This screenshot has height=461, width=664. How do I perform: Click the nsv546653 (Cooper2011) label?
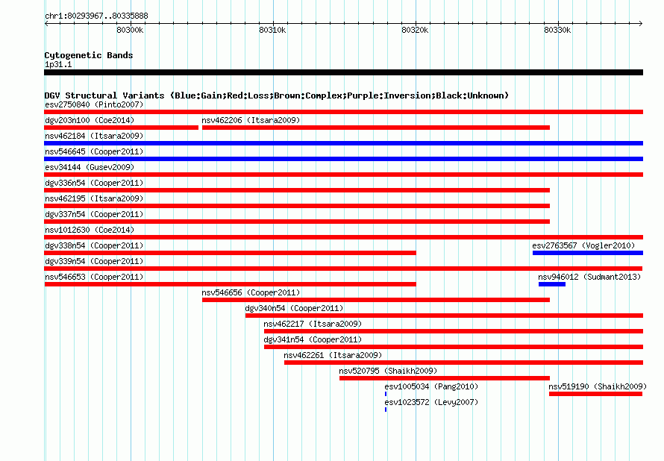94,277
